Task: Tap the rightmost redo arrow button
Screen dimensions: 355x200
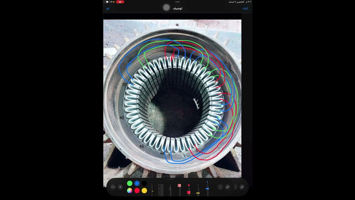Action: [x=242, y=187]
